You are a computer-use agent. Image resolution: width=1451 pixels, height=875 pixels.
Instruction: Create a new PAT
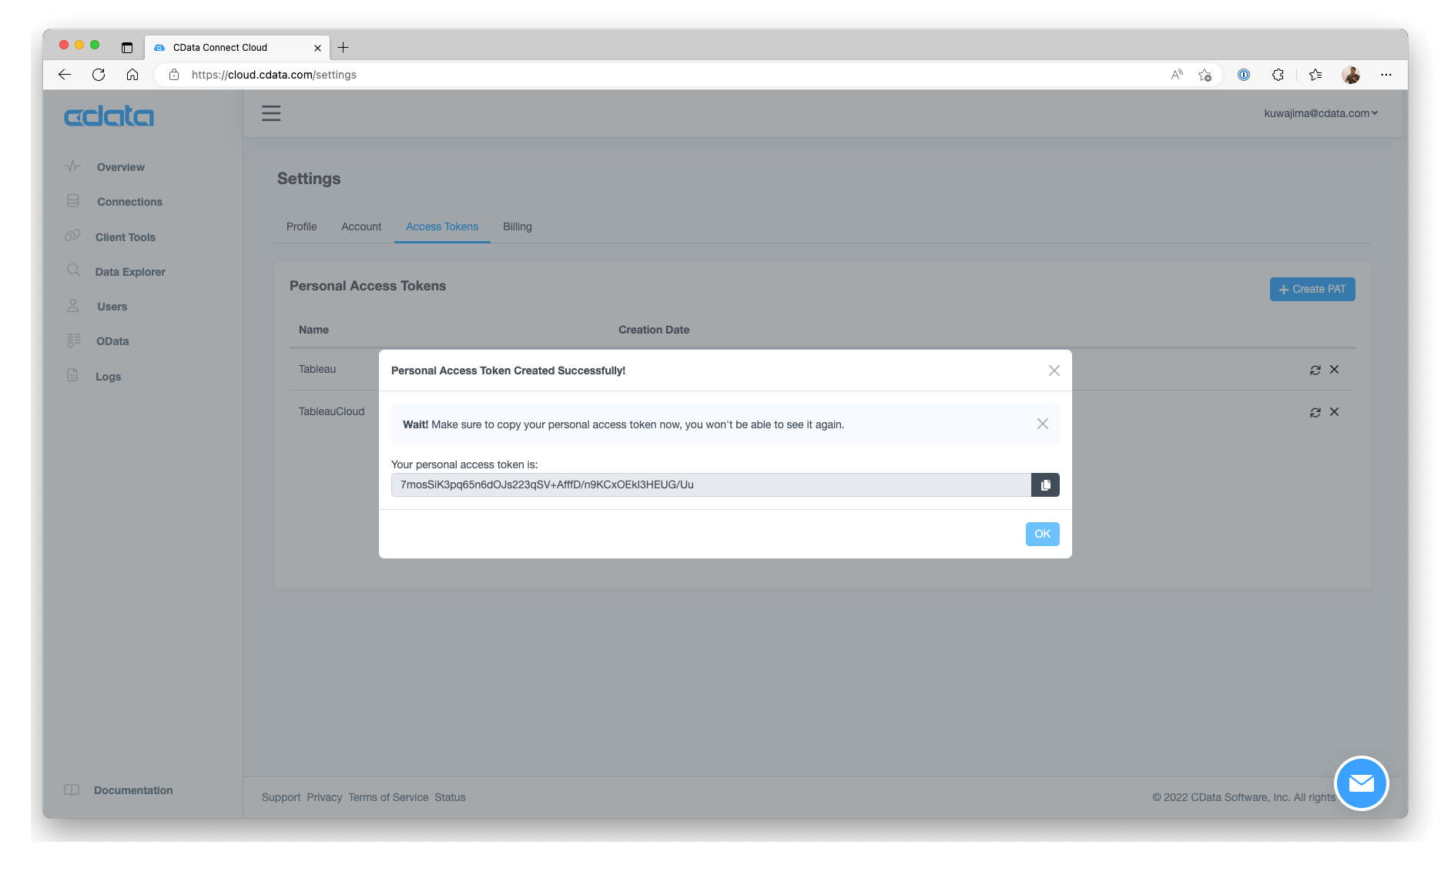pyautogui.click(x=1312, y=290)
